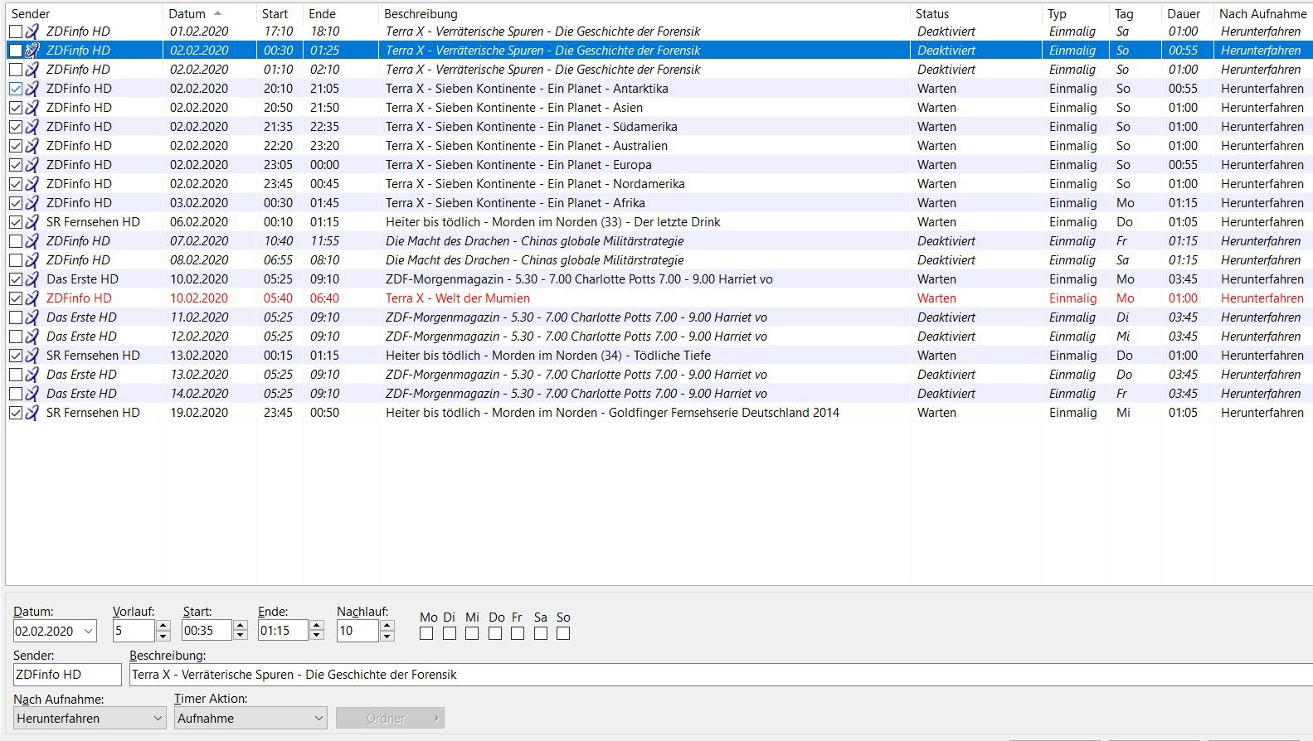Increase the Vorlauf value with up arrow
Viewport: 1313px width, 741px height.
point(163,626)
